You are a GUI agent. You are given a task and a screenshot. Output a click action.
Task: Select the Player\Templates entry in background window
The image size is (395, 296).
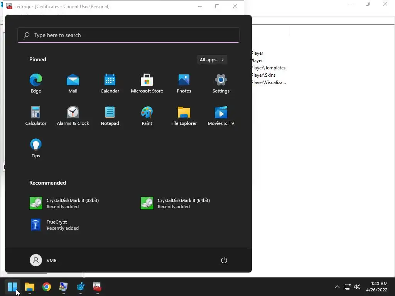[268, 68]
